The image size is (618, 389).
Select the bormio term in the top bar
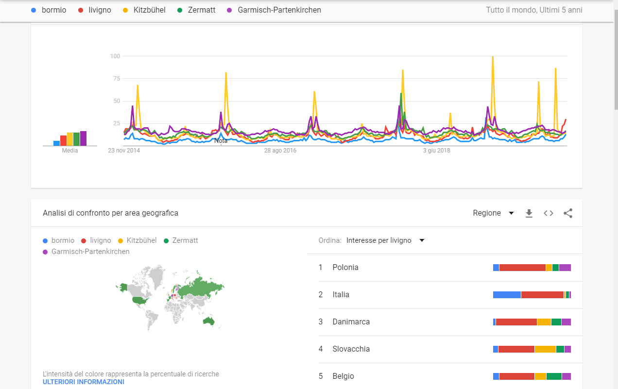click(x=48, y=10)
